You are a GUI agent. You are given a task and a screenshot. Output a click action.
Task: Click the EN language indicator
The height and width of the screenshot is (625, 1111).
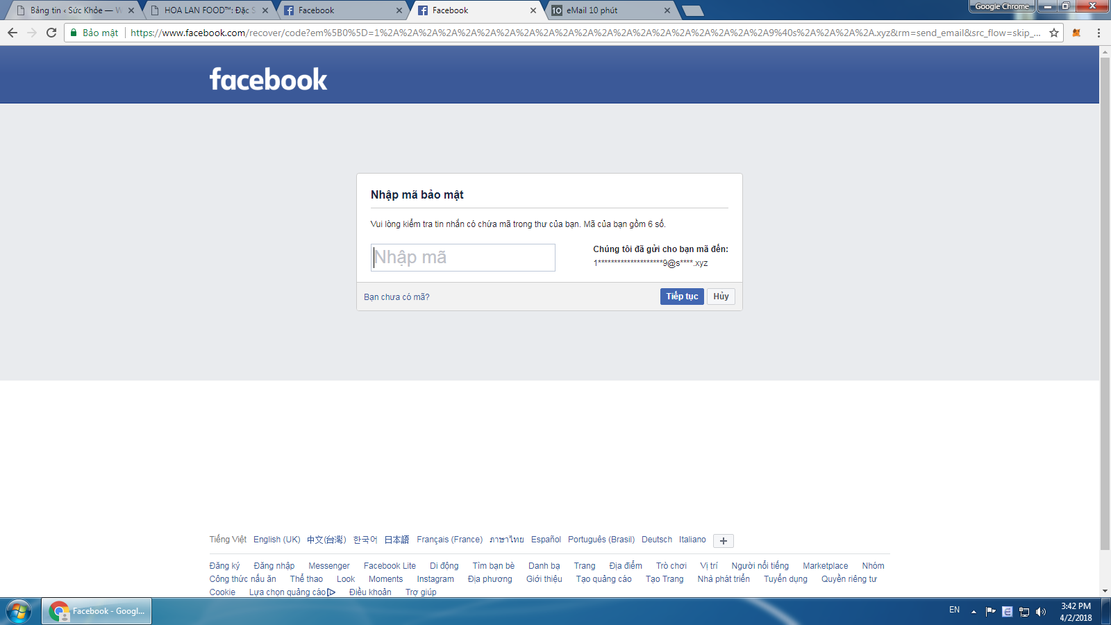[954, 610]
